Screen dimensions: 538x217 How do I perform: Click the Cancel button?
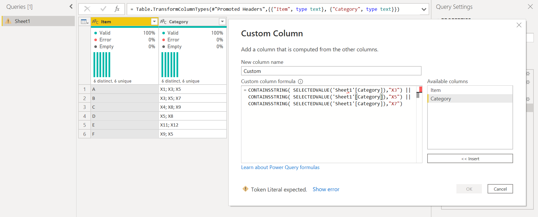pos(500,189)
